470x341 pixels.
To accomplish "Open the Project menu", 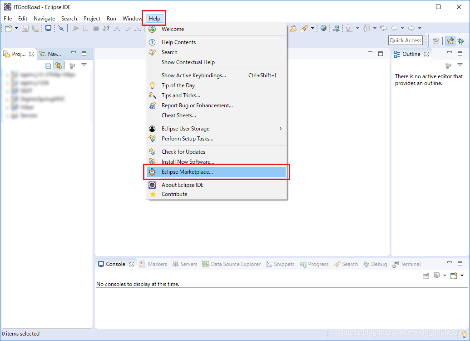I will tap(92, 18).
